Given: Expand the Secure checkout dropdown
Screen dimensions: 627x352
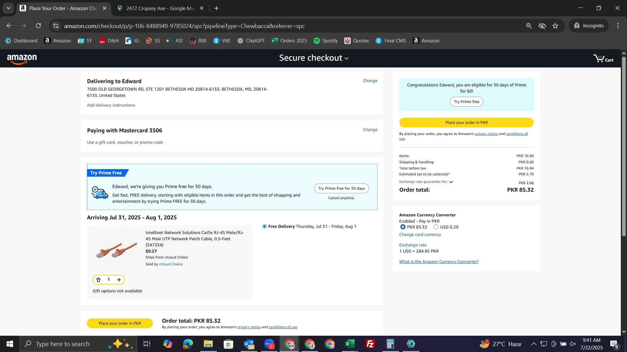Looking at the screenshot, I should (x=314, y=58).
